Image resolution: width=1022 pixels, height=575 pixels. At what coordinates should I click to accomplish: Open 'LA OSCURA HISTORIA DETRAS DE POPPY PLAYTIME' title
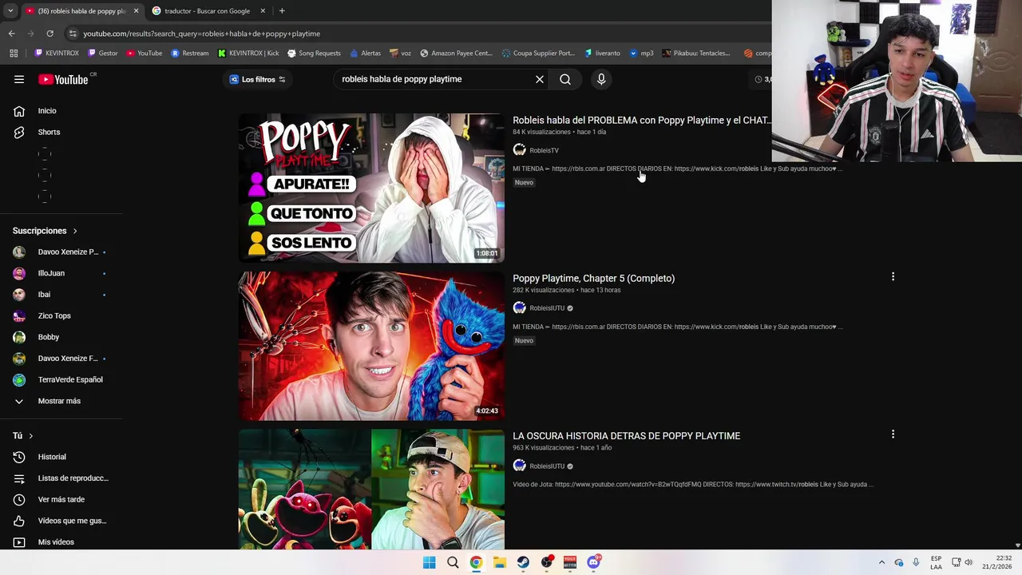(626, 436)
